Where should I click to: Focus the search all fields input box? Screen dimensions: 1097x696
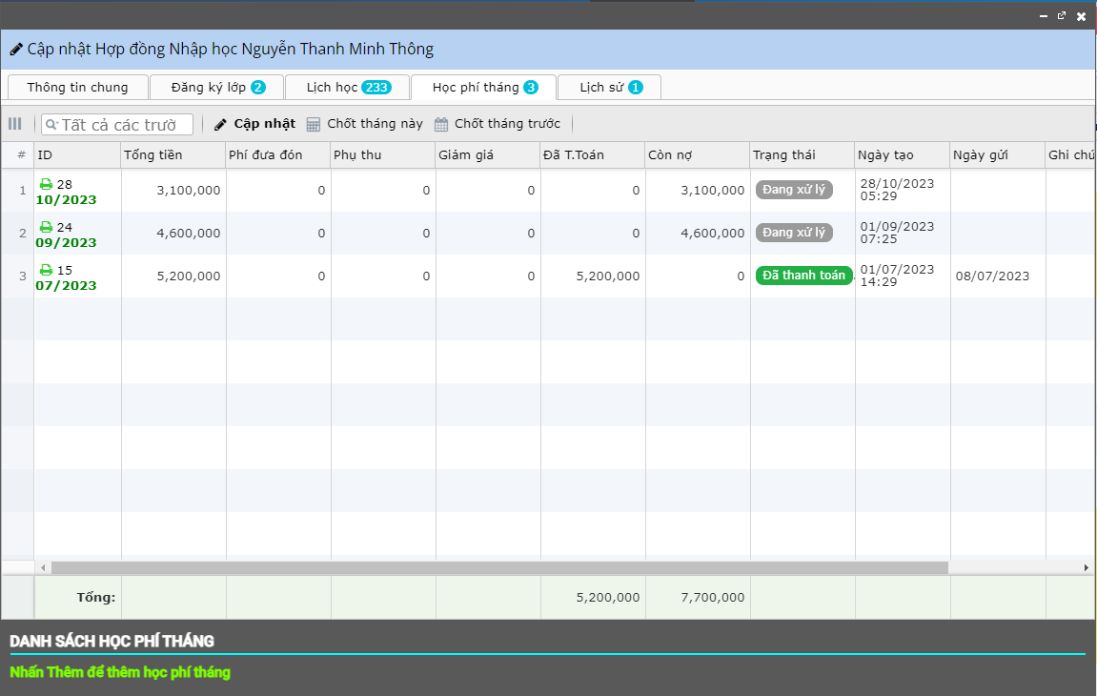pos(124,125)
